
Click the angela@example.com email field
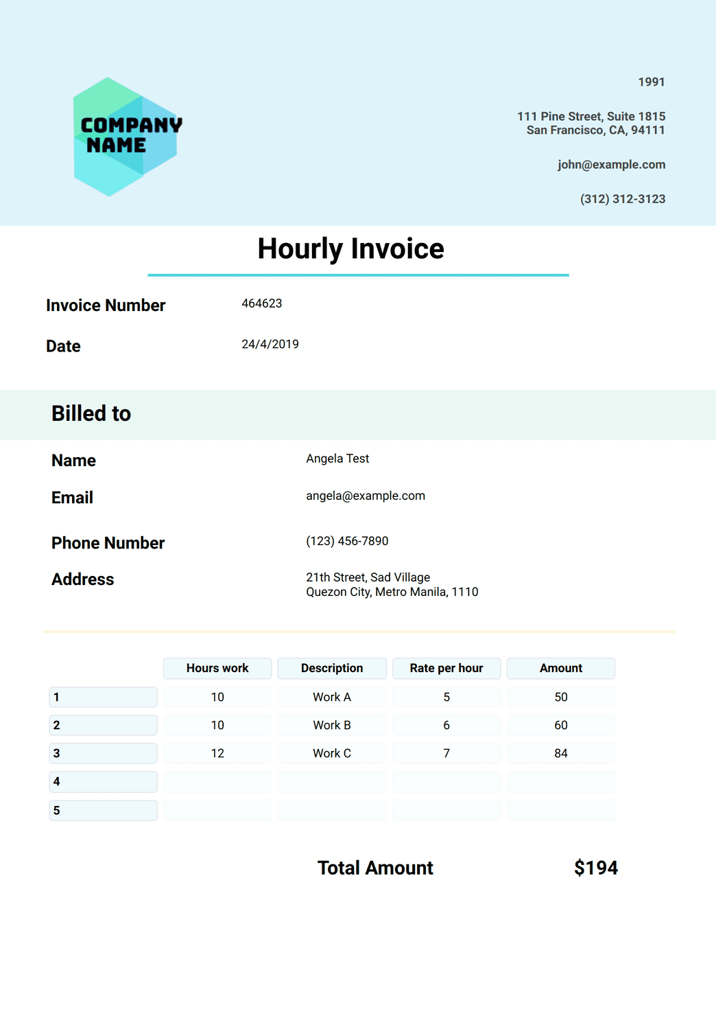(x=366, y=496)
